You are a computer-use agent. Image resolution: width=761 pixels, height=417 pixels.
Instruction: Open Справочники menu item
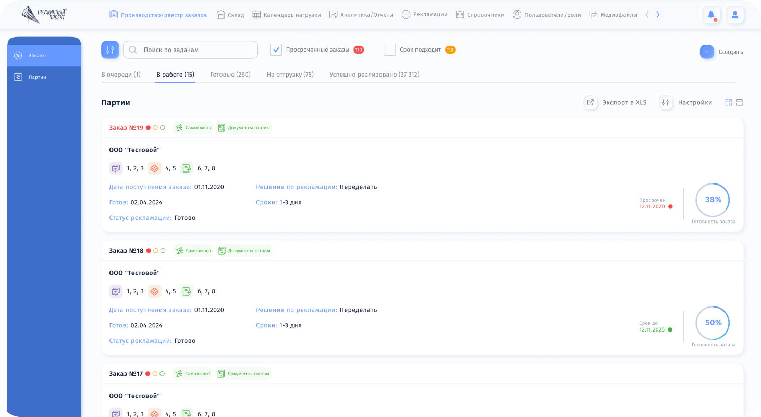[x=480, y=15]
